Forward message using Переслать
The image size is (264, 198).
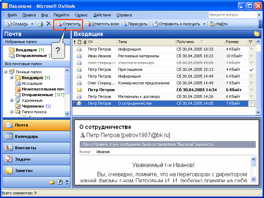click(x=134, y=24)
